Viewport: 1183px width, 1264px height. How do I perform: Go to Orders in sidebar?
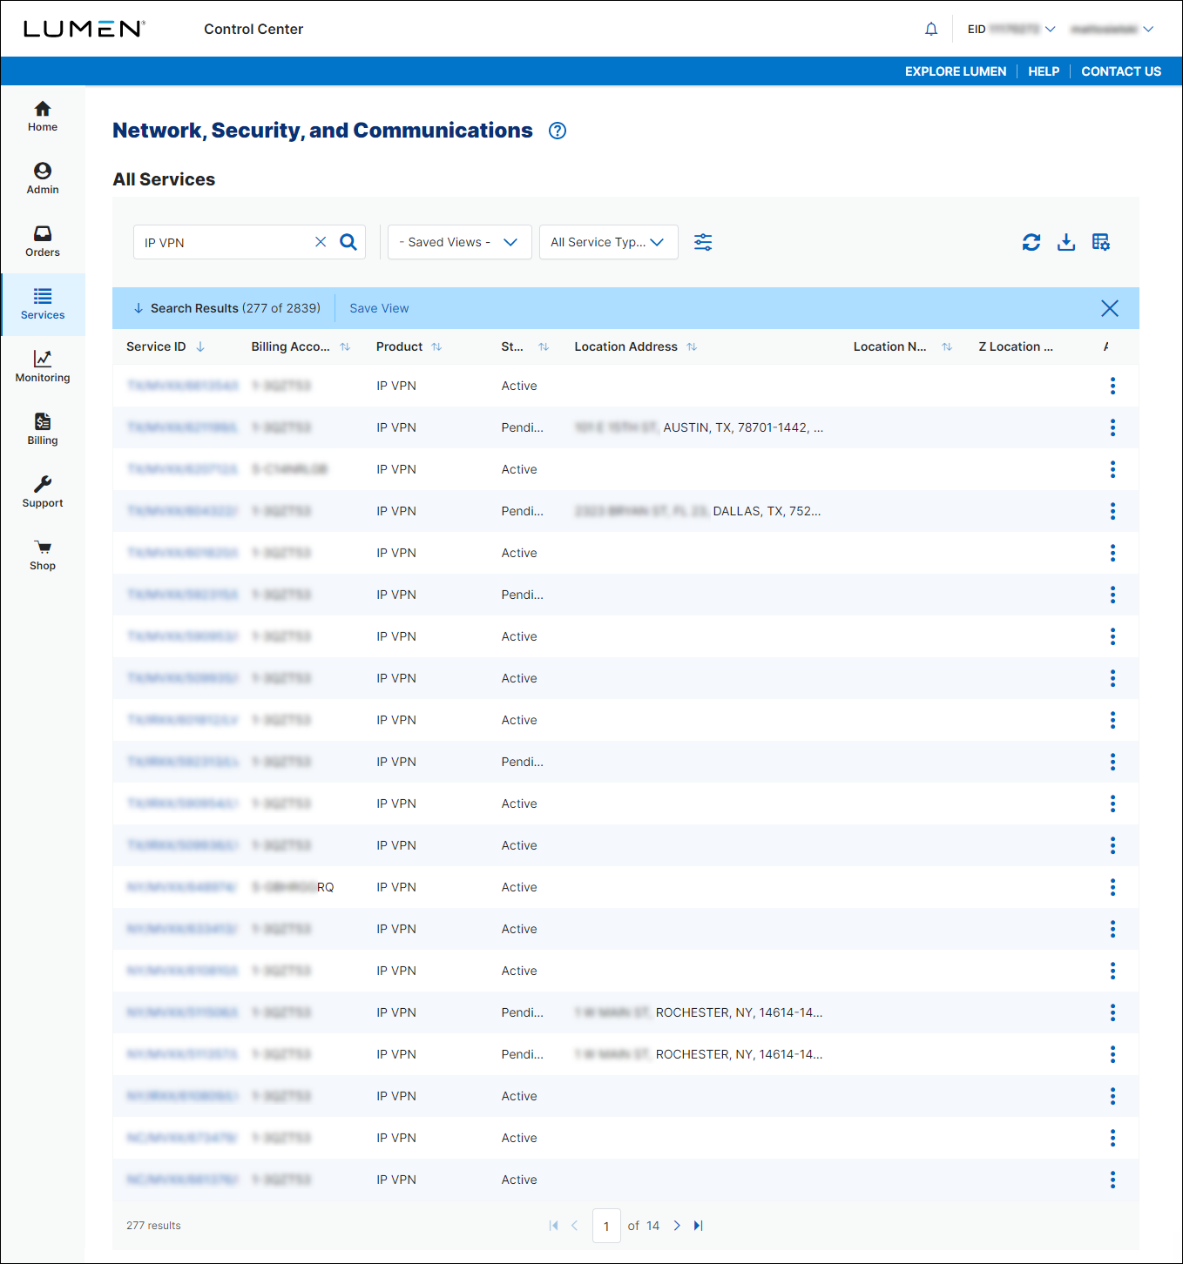pyautogui.click(x=42, y=242)
